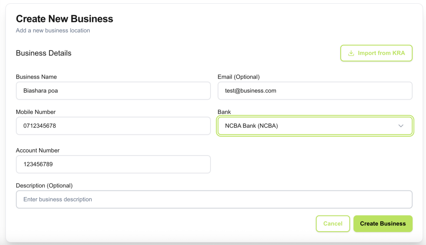Cancel the new business creation
This screenshot has height=245, width=426.
tap(333, 223)
